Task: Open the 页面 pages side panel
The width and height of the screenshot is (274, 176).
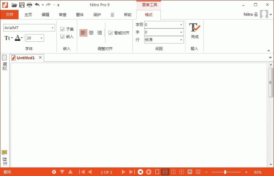Action: click(5, 62)
